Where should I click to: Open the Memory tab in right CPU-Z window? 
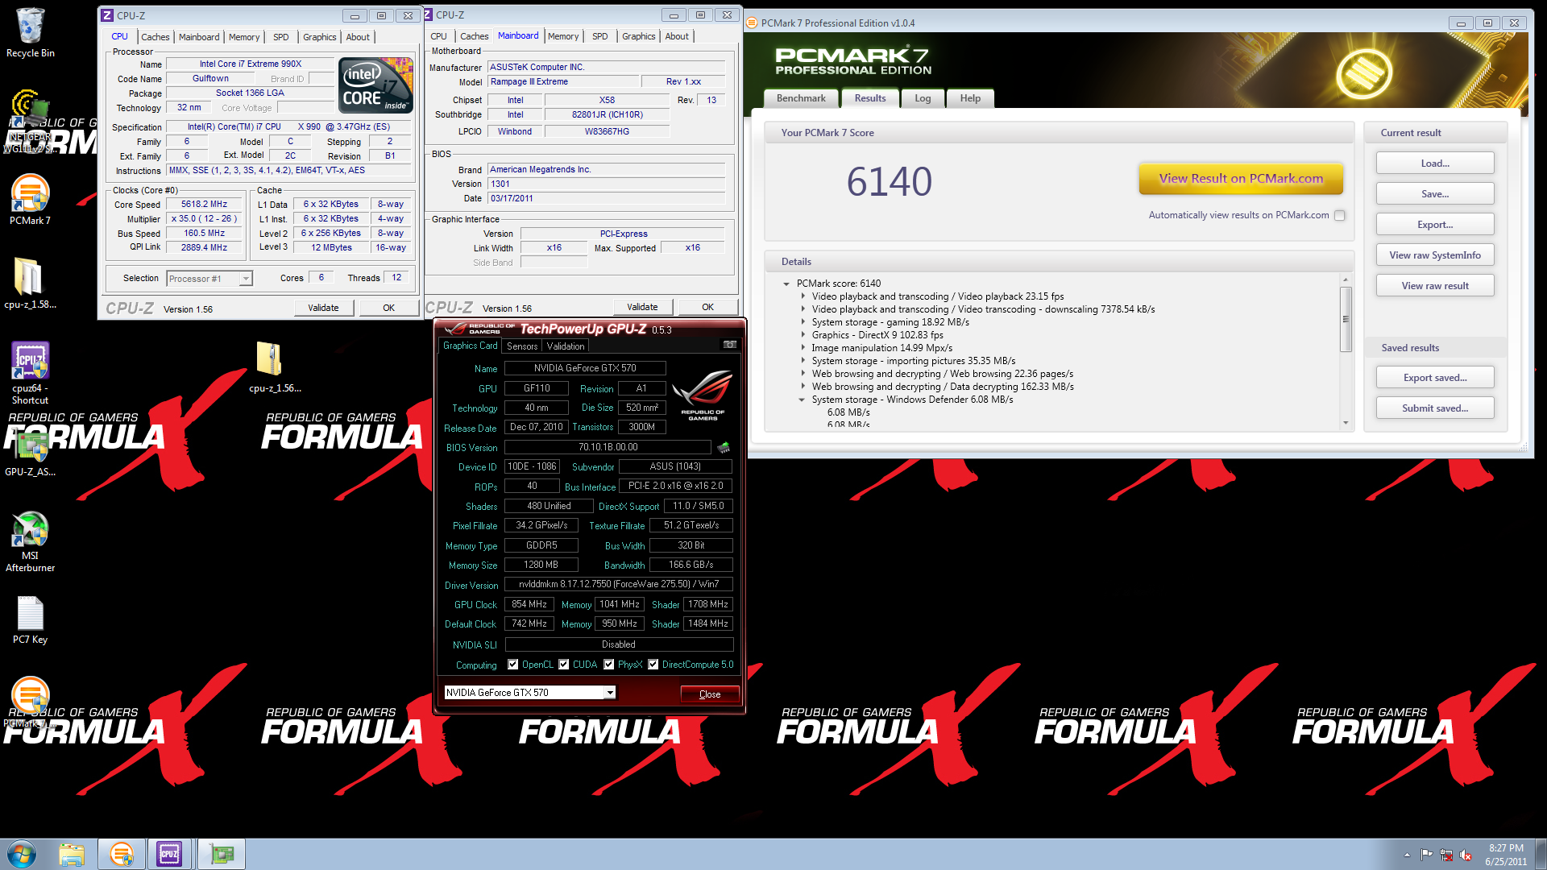[562, 36]
